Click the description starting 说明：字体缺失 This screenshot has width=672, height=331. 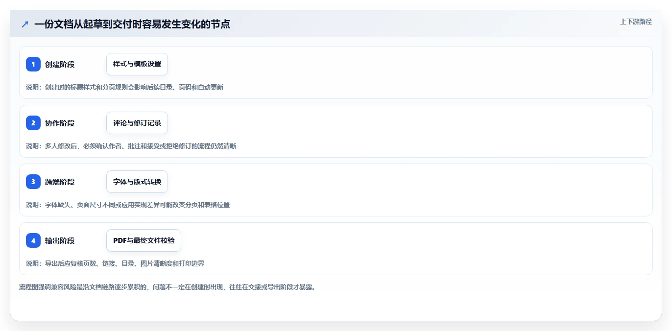(128, 205)
